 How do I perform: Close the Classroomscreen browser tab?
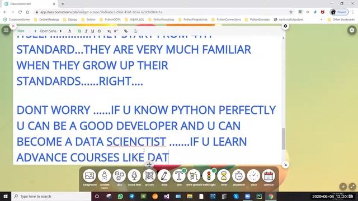click(54, 4)
